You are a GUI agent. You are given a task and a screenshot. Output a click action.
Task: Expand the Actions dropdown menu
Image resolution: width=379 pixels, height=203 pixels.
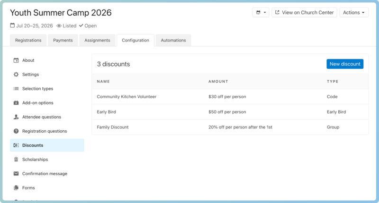354,13
